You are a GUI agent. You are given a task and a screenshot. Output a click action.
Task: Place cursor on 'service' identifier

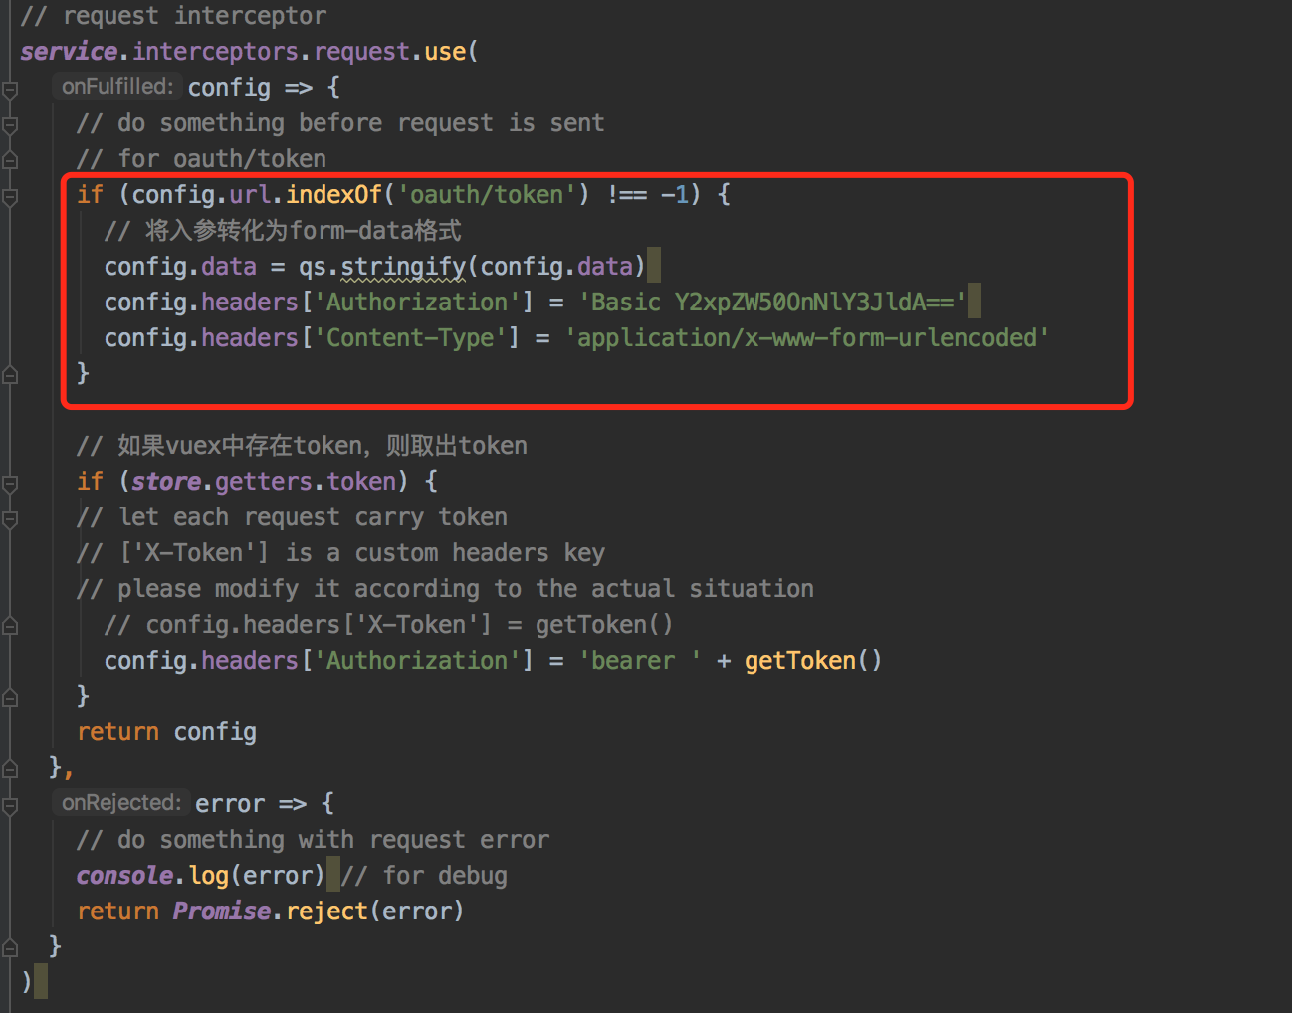click(x=69, y=52)
